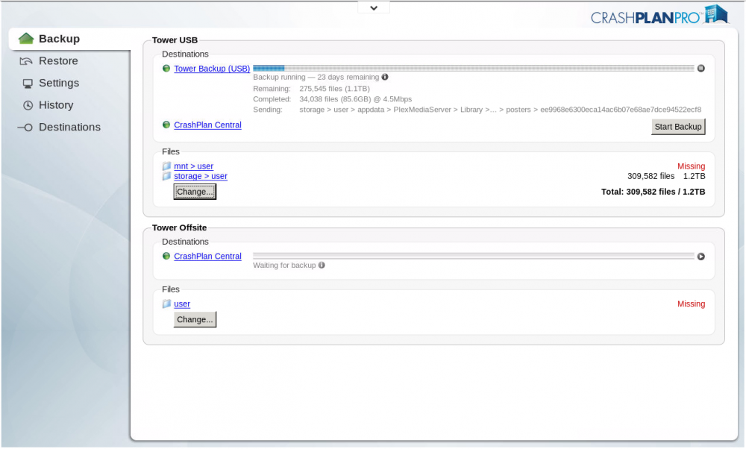Click folder icon beside mnt > user

tap(166, 166)
